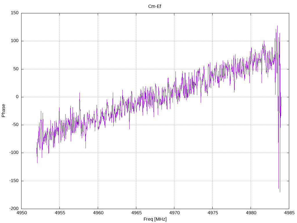
Task: Click the -200 y-axis tick label
Action: (14, 208)
